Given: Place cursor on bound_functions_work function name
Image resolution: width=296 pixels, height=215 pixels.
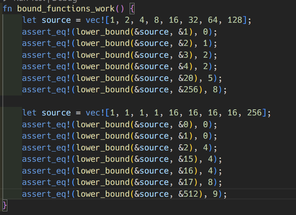Looking at the screenshot, I should click(x=66, y=9).
